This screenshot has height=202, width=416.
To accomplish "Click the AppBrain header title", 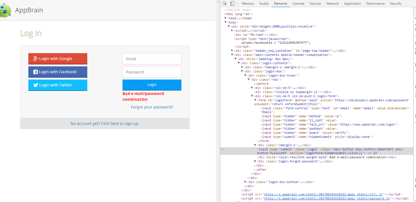I will click(x=29, y=10).
